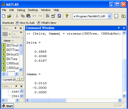The height and width of the screenshot is (109, 128).
Task: Open the File menu
Action: pyautogui.click(x=4, y=10)
